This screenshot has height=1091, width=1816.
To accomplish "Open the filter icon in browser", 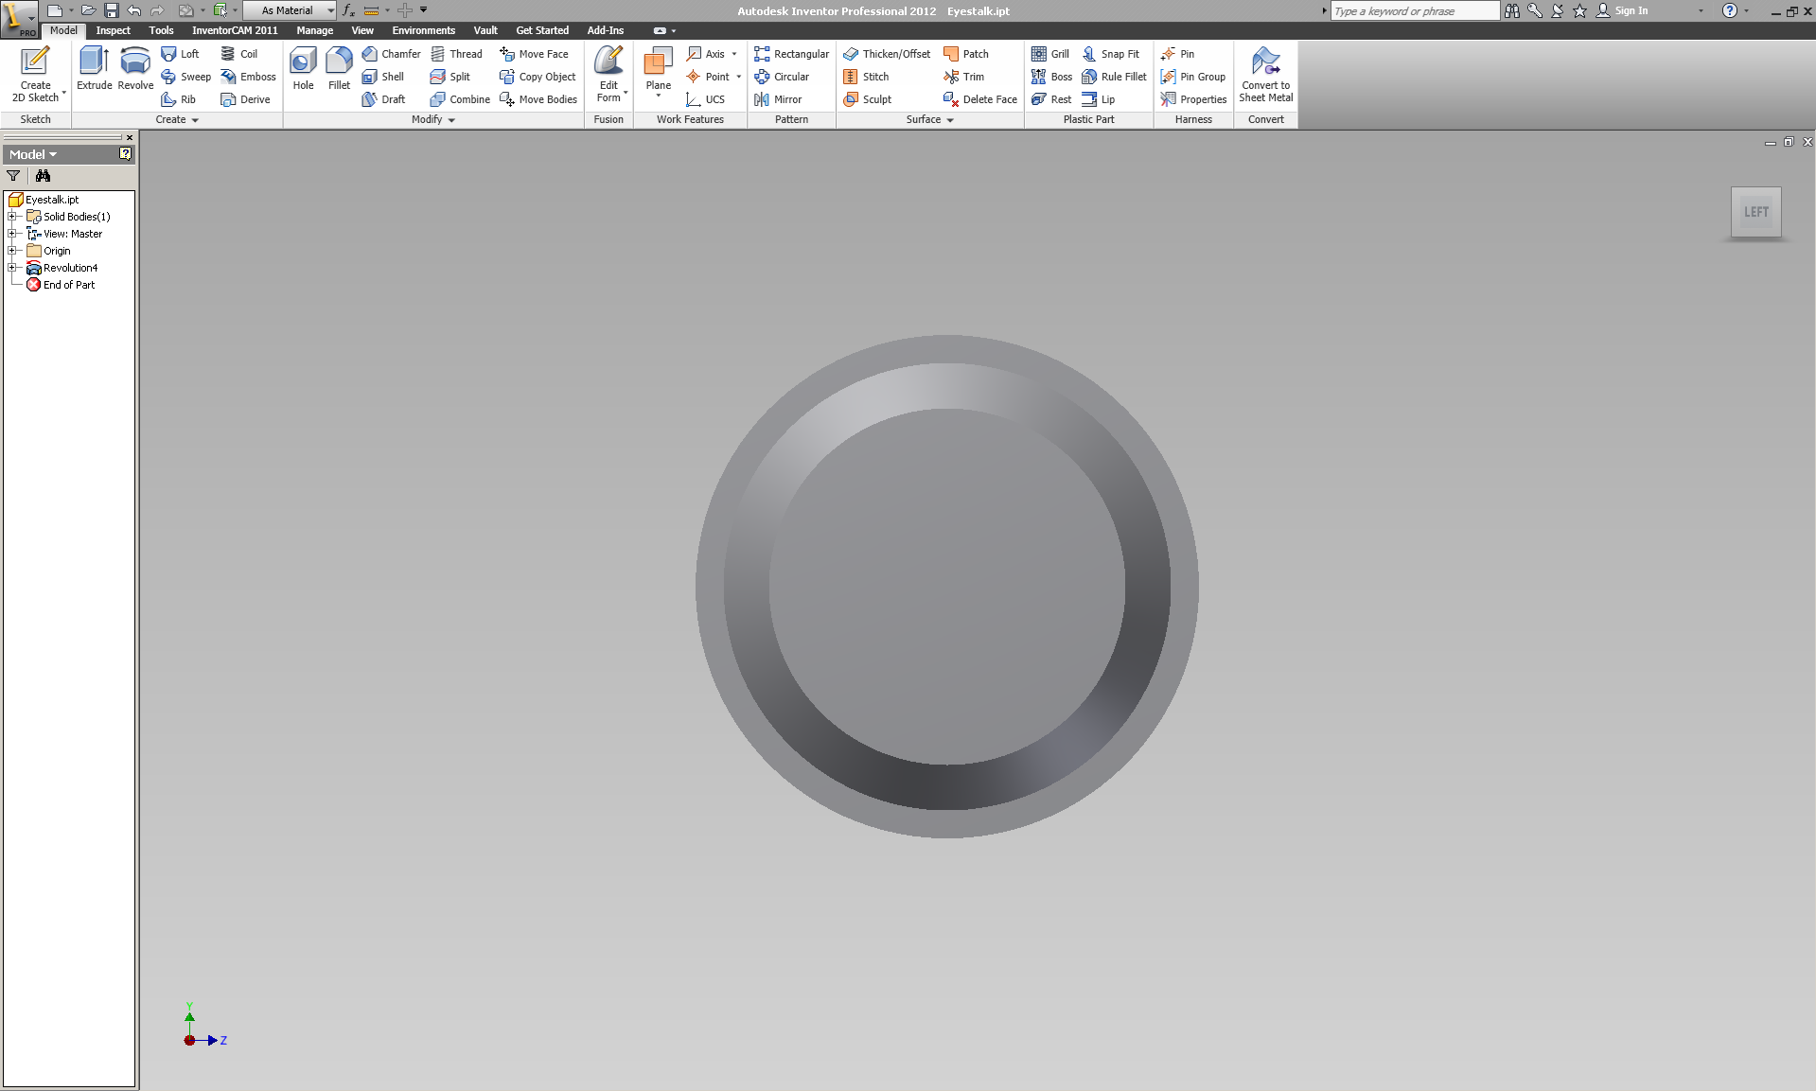I will coord(13,176).
